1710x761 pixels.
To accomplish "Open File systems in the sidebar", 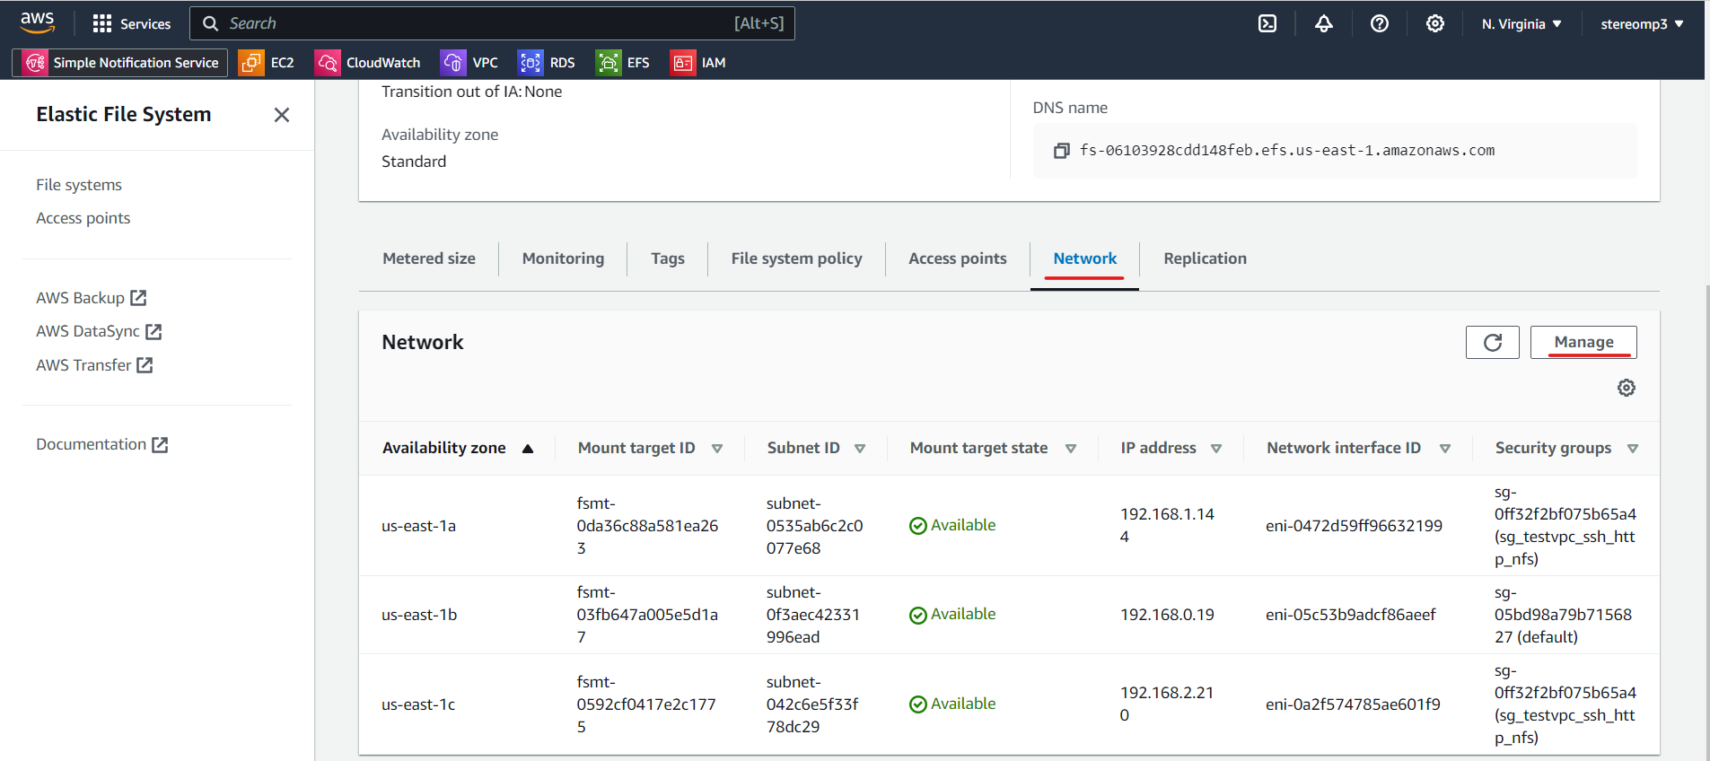I will tap(79, 185).
